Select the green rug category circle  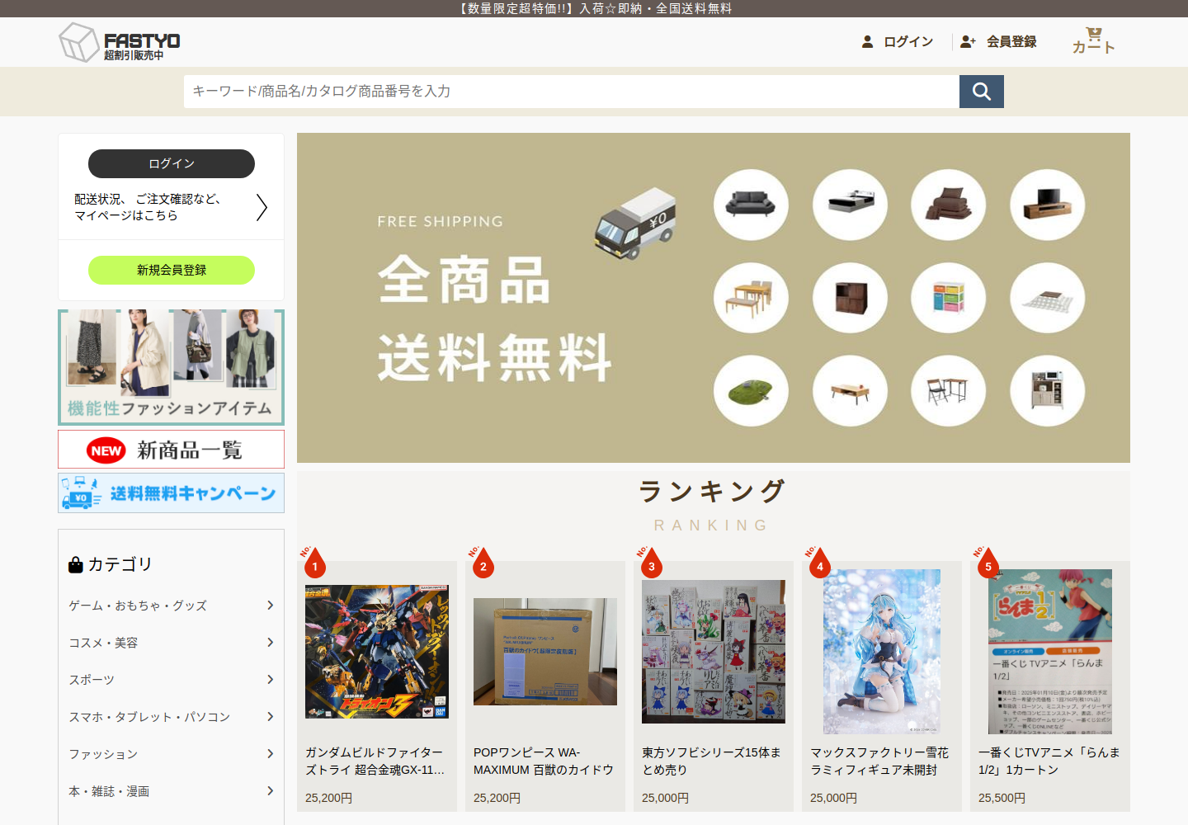coord(751,391)
